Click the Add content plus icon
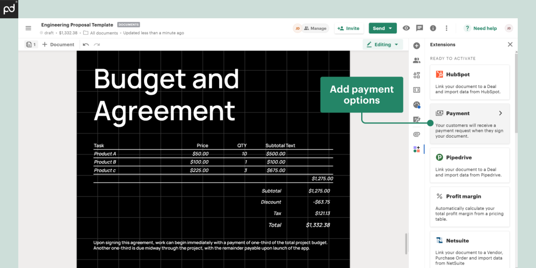The height and width of the screenshot is (268, 536). pos(417,46)
